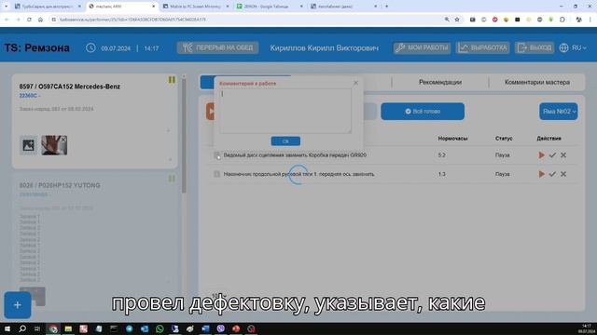Image resolution: width=597 pixels, height=335 pixels.
Task: Remove the attached photo with small X
Action: pos(63,140)
